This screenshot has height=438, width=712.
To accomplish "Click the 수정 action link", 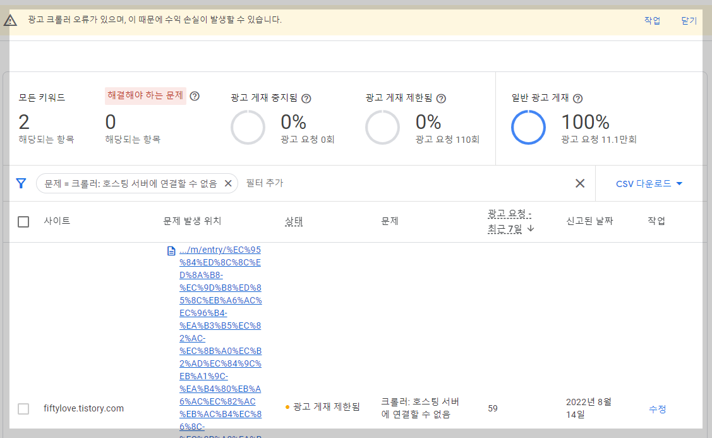I will pyautogui.click(x=657, y=409).
